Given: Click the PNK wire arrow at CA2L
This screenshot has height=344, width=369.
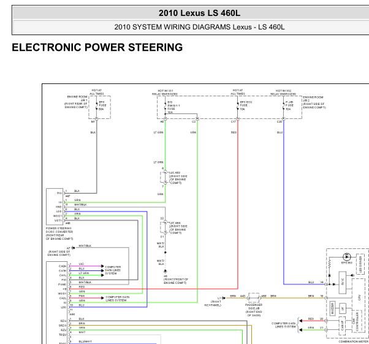Looking at the screenshot, I should (x=102, y=298).
